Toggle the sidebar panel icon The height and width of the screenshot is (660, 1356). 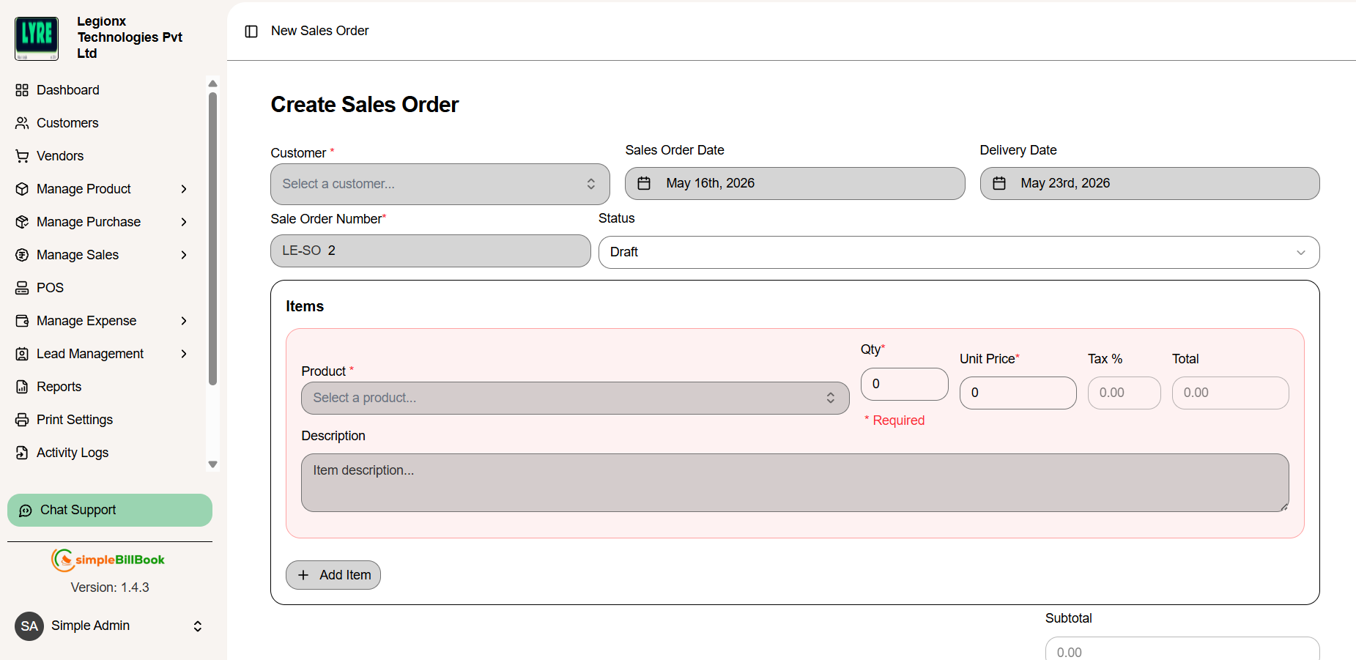(251, 31)
